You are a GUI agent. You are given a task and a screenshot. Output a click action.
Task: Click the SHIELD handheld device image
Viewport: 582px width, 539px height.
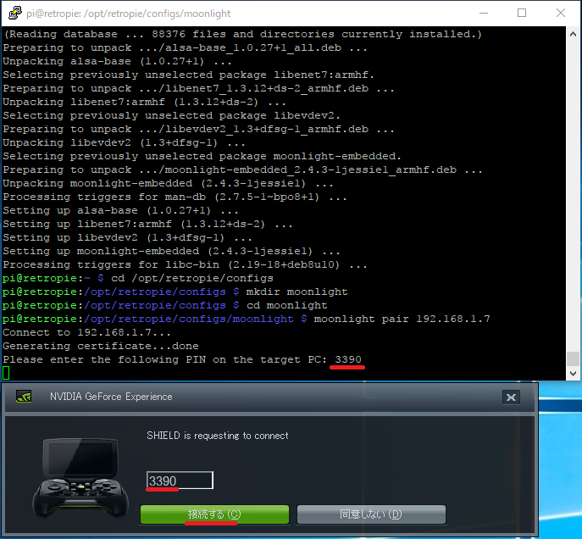click(x=80, y=478)
